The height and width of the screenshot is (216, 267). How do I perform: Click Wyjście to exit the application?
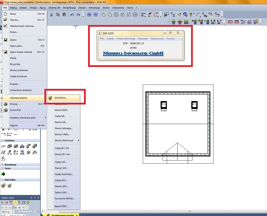(24, 125)
